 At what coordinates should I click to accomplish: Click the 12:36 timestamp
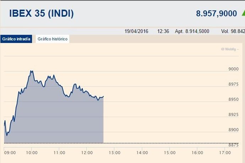coord(163,31)
